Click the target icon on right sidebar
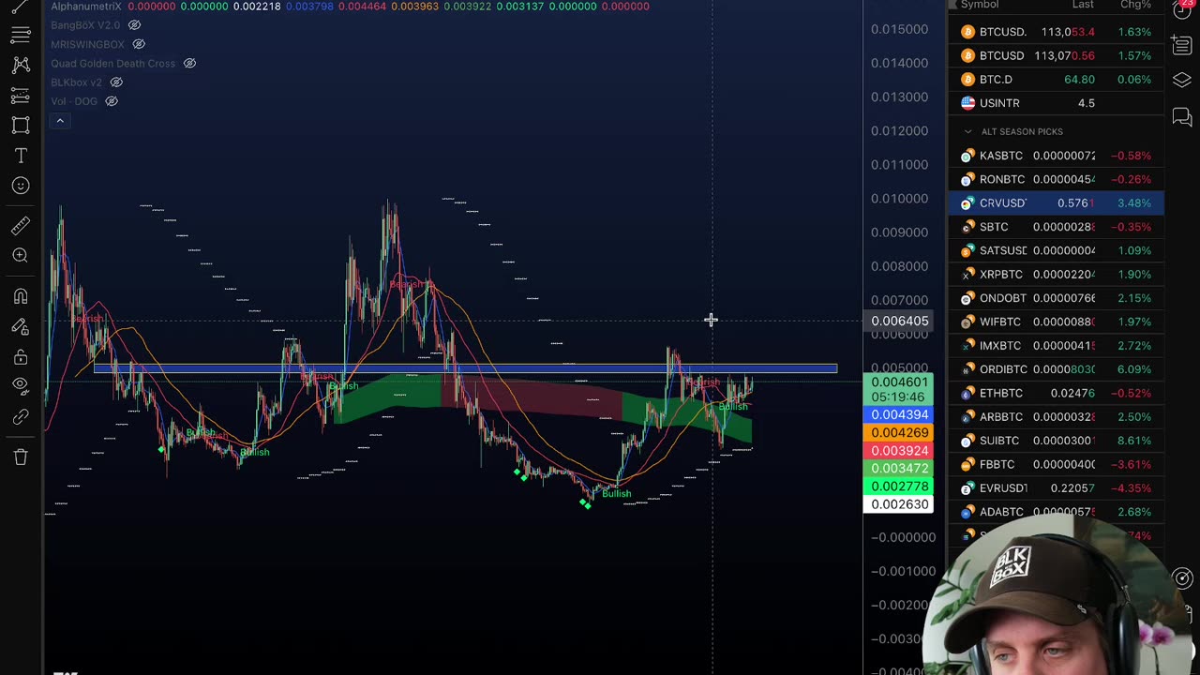 point(1182,578)
